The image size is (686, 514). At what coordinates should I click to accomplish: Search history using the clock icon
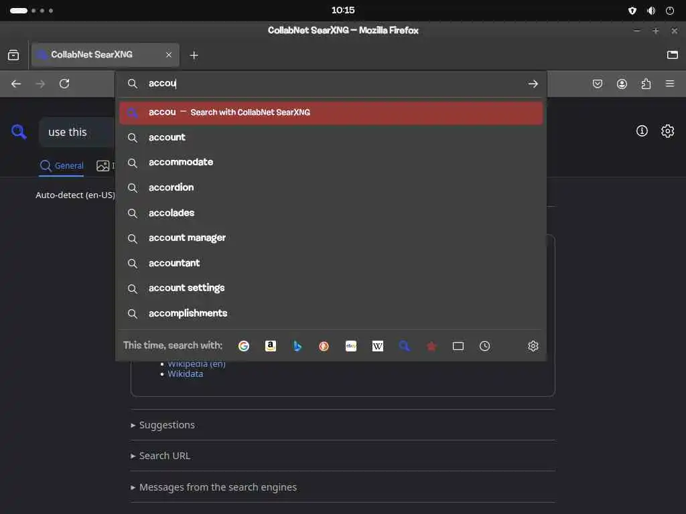pos(485,346)
